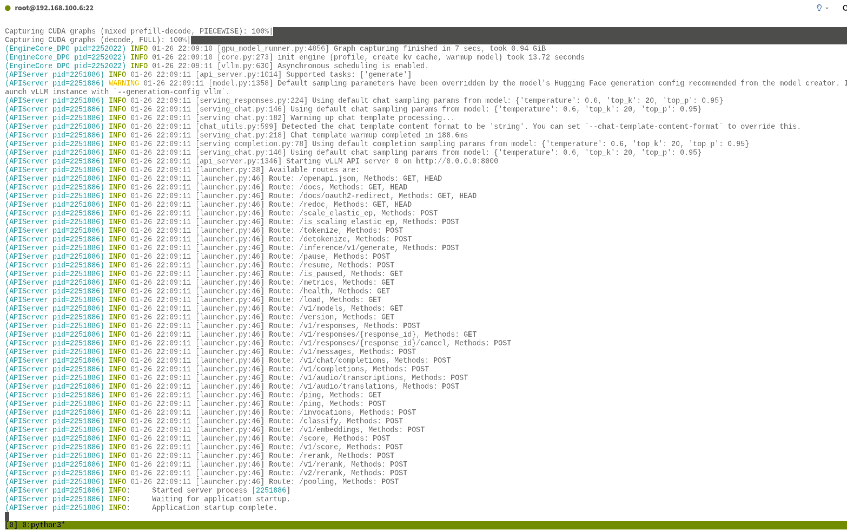847x530 pixels.
Task: Click the /openapi.json route text
Action: point(327,179)
